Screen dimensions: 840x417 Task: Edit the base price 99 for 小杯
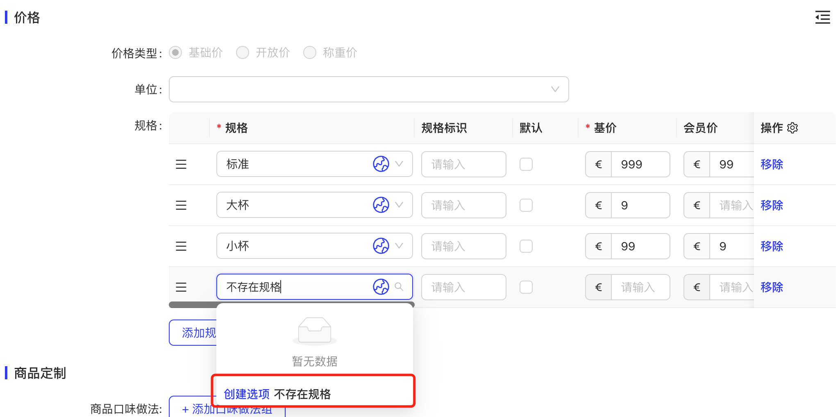(x=640, y=246)
